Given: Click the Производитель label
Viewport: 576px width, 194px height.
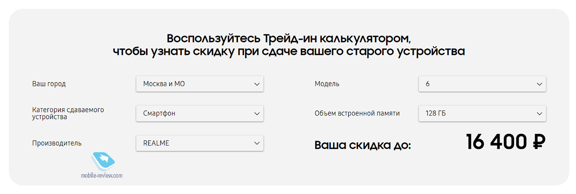Looking at the screenshot, I should (x=57, y=143).
